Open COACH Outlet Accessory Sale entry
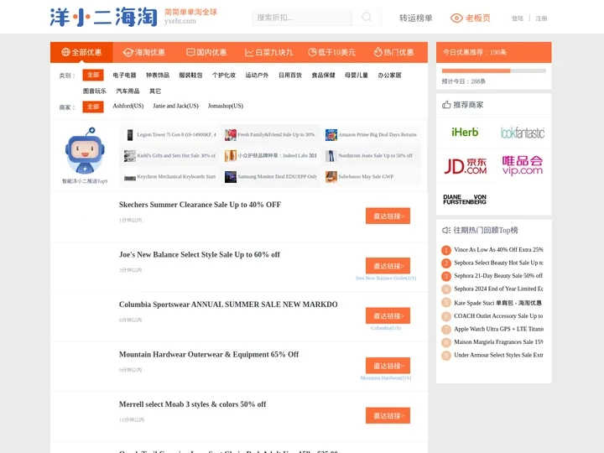This screenshot has width=604, height=453. [498, 316]
